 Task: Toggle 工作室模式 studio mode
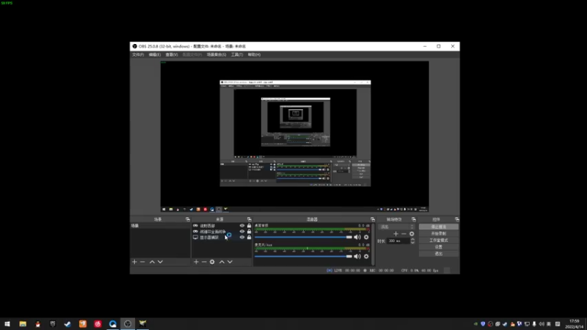click(438, 241)
